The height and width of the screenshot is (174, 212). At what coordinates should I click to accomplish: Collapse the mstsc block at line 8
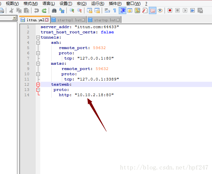pos(38,63)
